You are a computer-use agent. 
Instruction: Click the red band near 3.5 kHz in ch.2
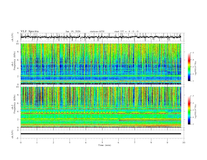point(101,113)
